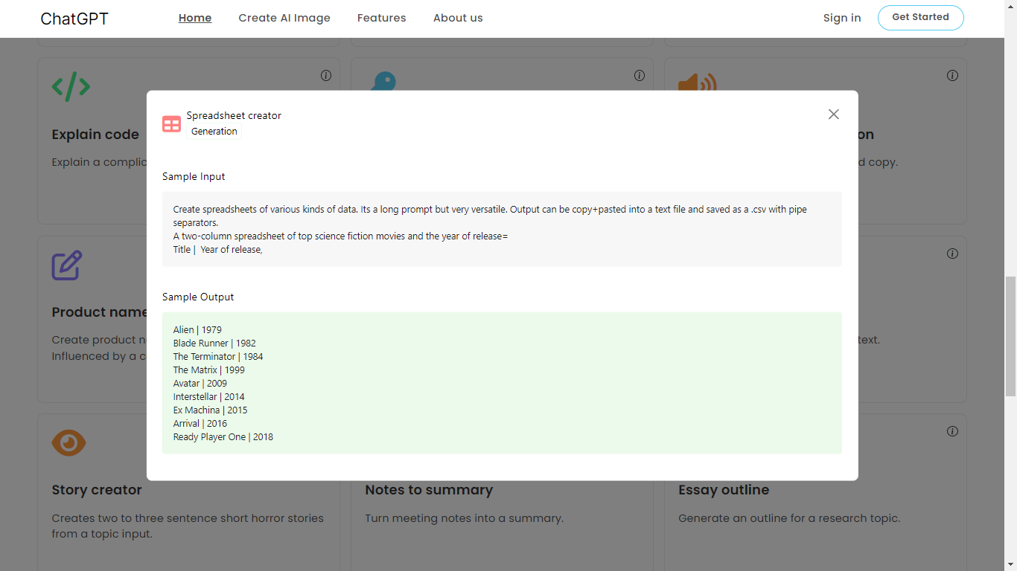Open the info icon on Explain code card
The height and width of the screenshot is (571, 1017).
click(326, 75)
